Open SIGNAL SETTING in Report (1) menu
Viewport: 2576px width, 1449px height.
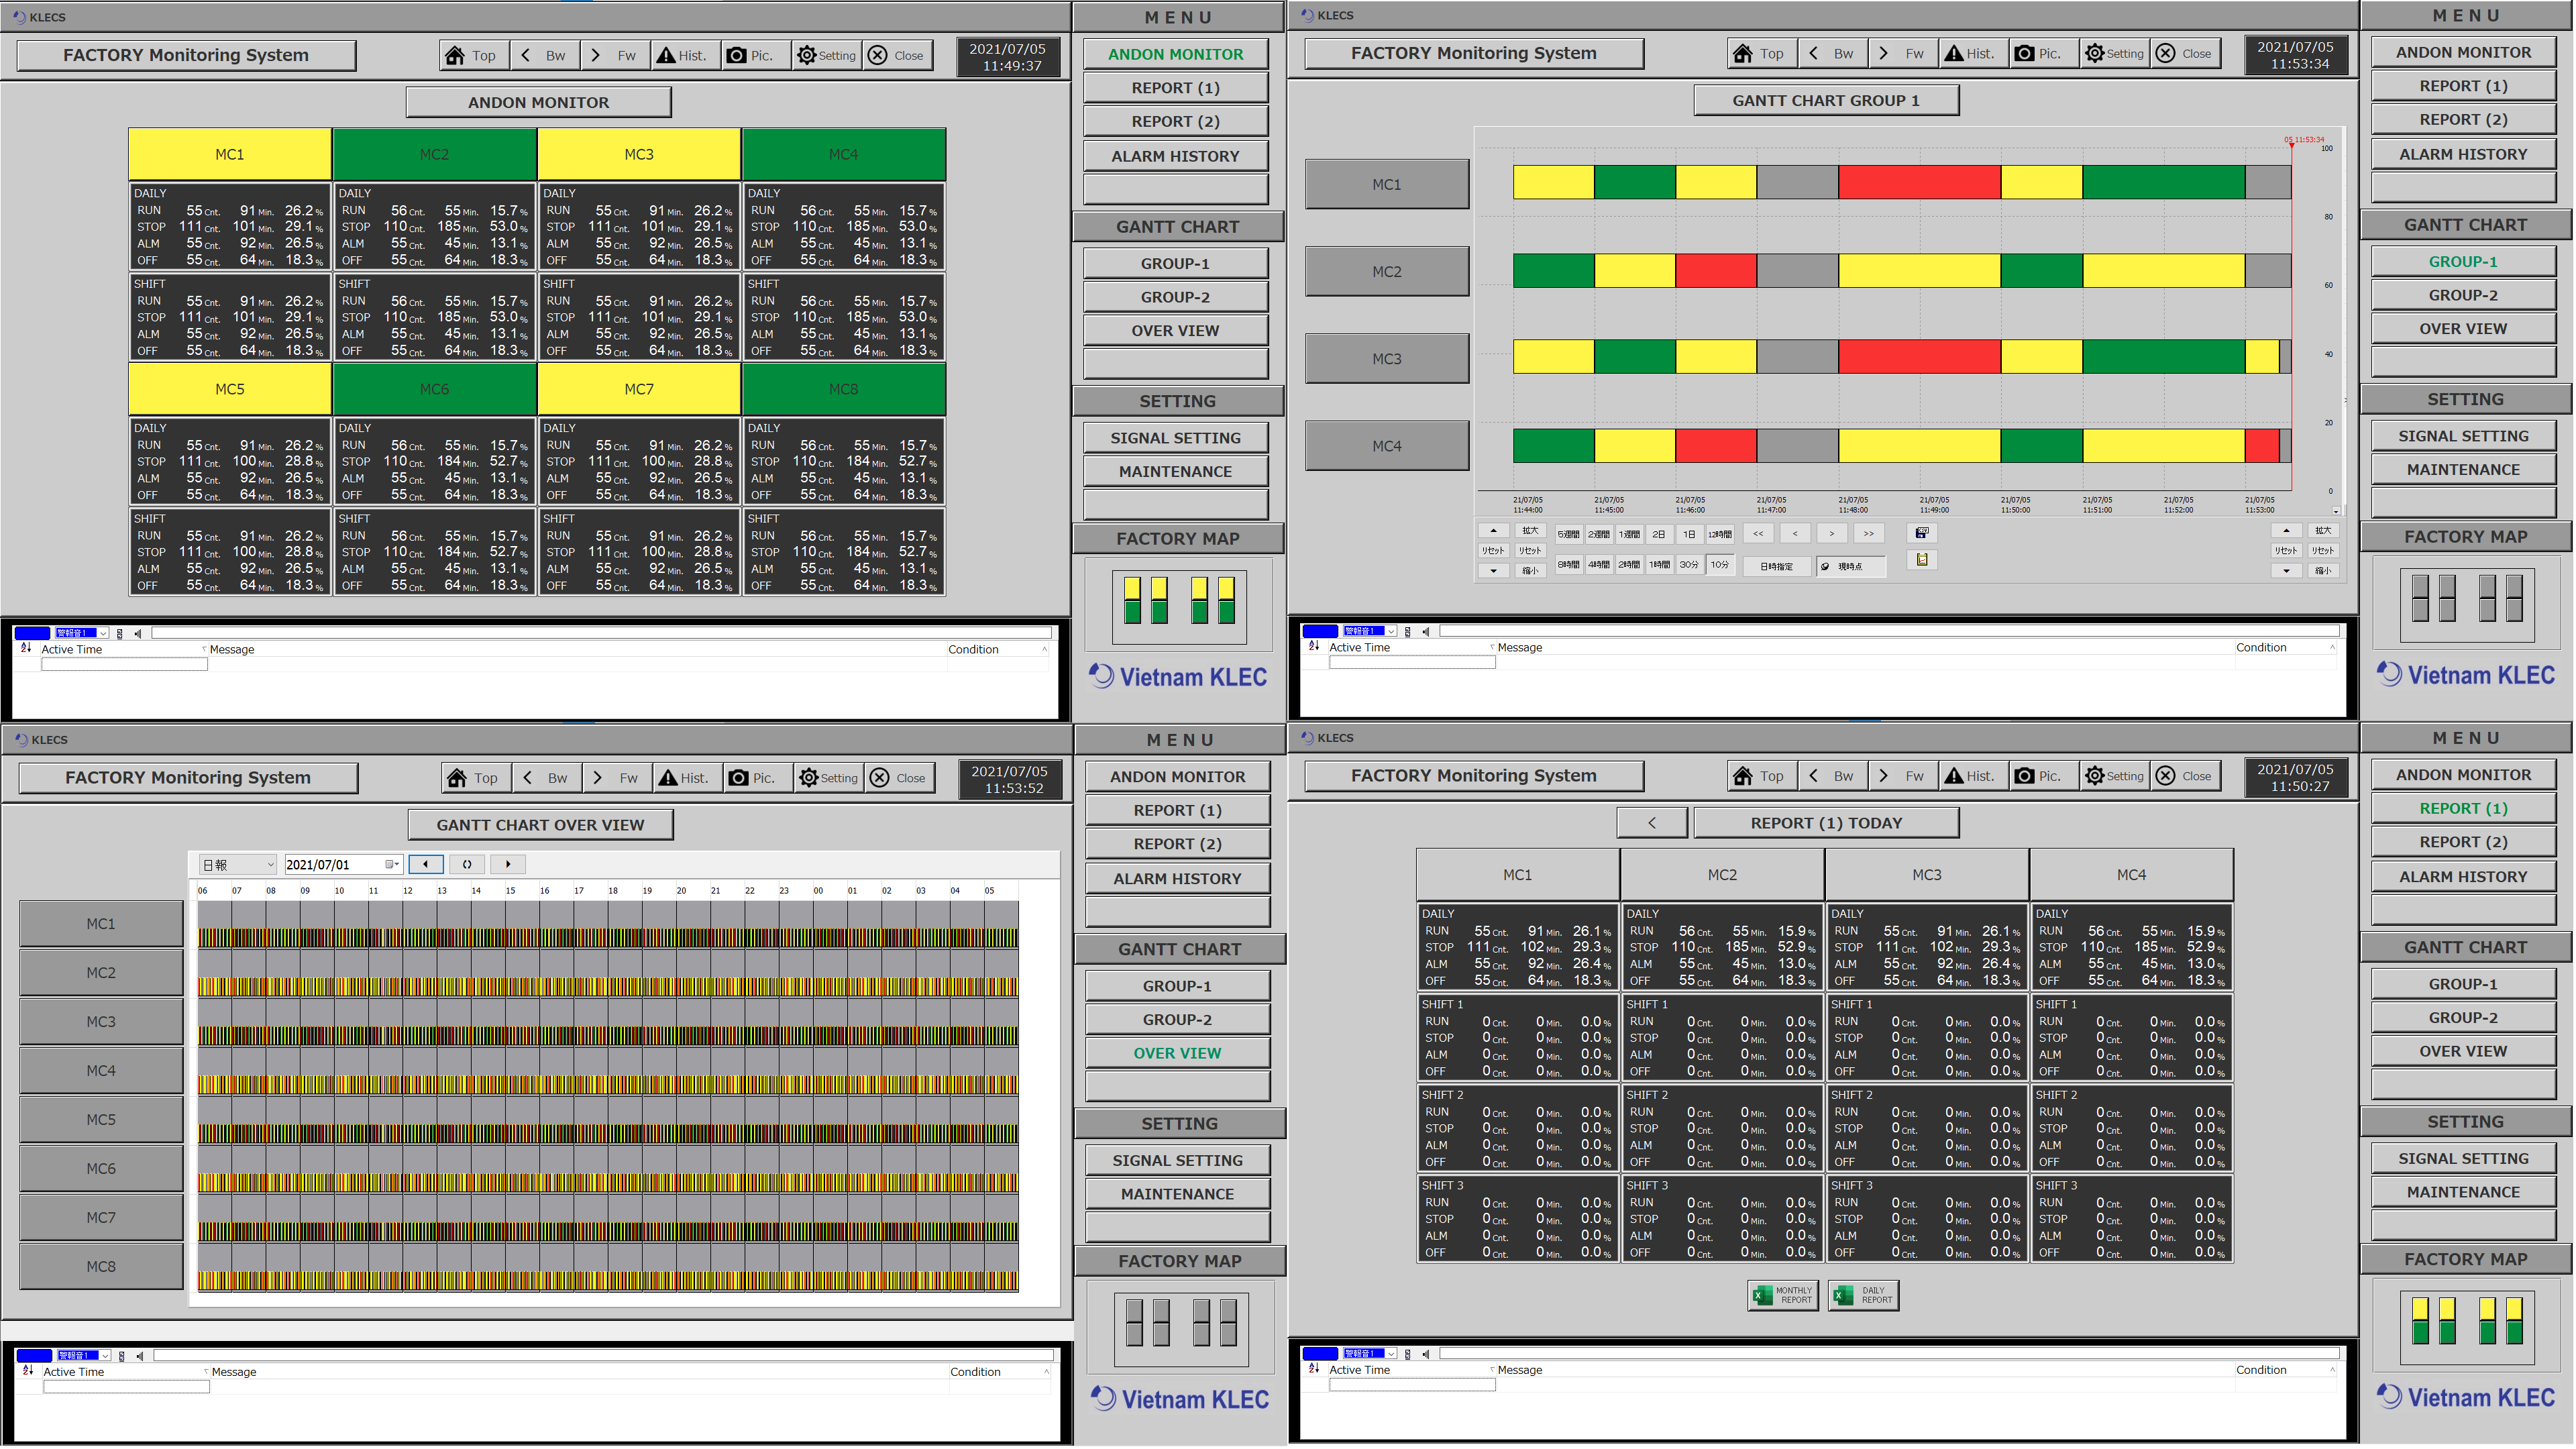2464,1159
